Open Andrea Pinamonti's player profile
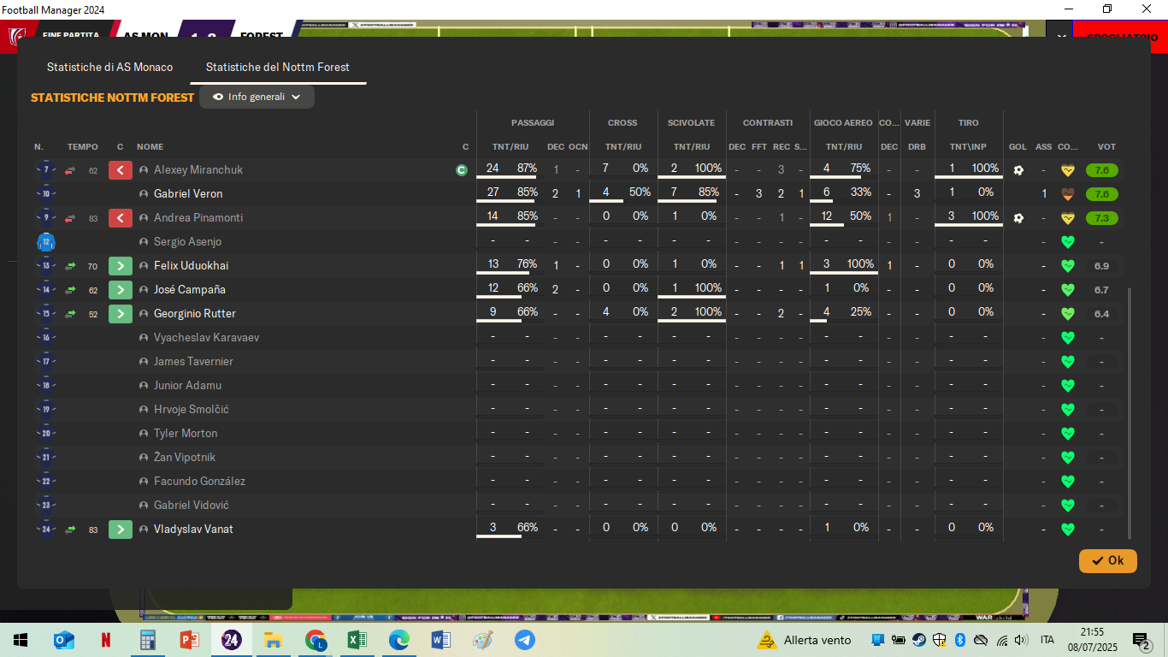This screenshot has height=657, width=1168. 198,218
